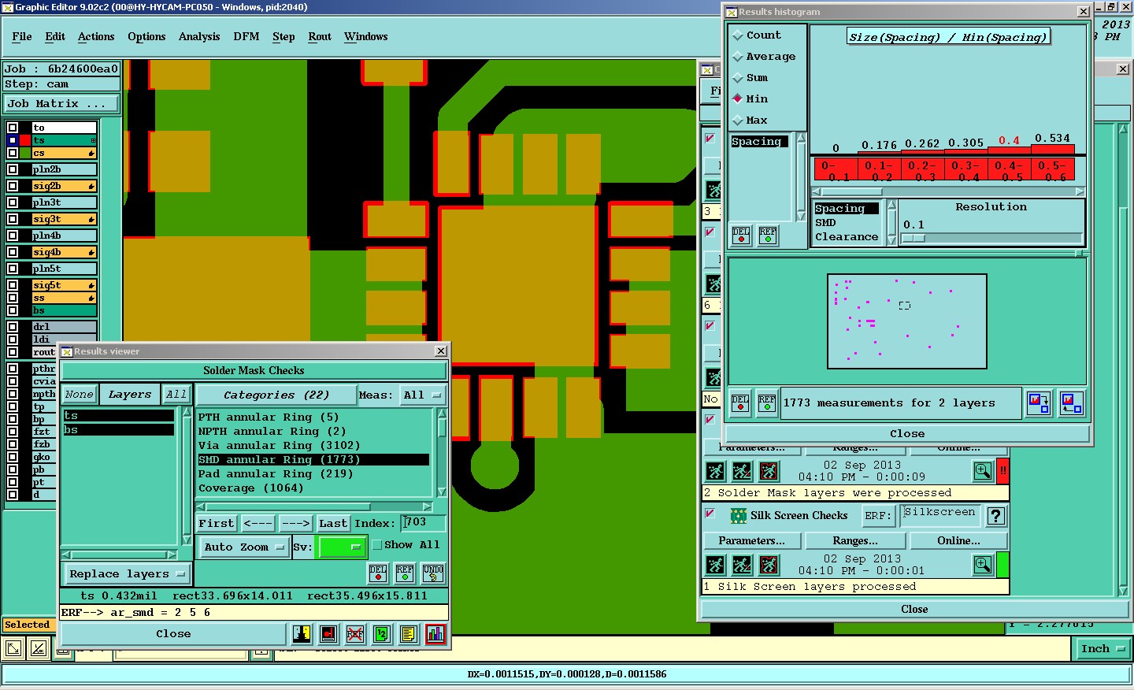This screenshot has height=690, width=1134.
Task: Click the angle measure icon at bottom left
Action: click(x=39, y=649)
